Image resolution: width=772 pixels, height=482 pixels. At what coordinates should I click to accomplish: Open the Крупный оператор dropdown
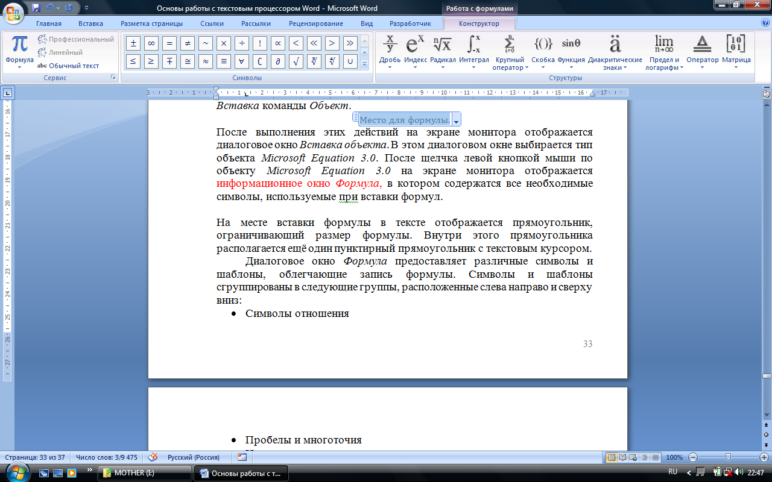coord(510,53)
